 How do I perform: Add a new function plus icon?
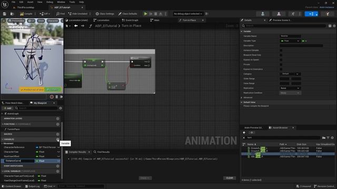[57, 124]
